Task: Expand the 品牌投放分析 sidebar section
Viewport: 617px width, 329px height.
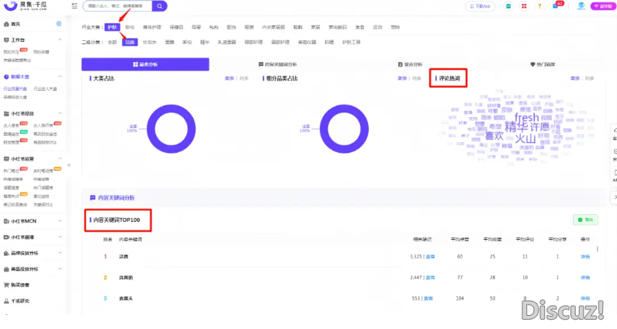Action: coord(61,253)
